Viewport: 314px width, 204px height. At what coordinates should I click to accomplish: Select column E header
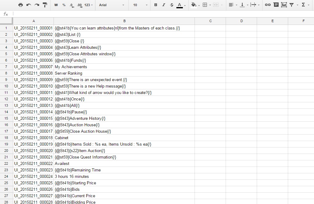(272, 21)
